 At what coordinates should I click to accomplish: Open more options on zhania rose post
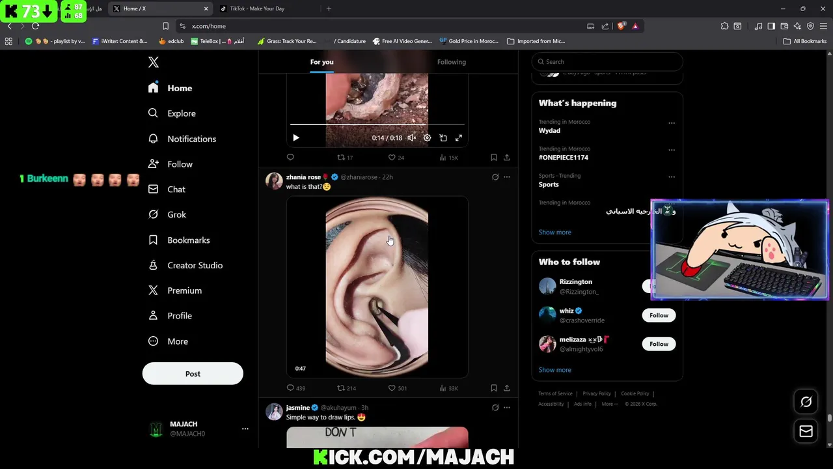(x=507, y=177)
